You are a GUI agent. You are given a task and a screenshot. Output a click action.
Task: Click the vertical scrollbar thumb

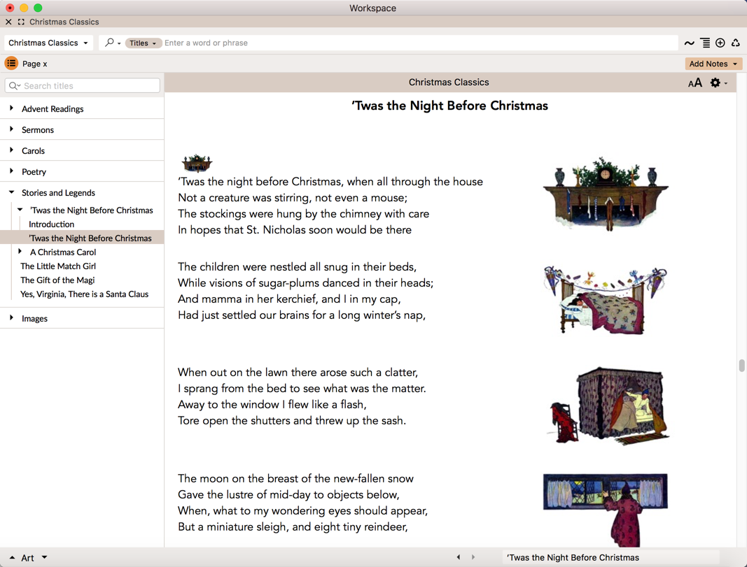click(x=742, y=366)
